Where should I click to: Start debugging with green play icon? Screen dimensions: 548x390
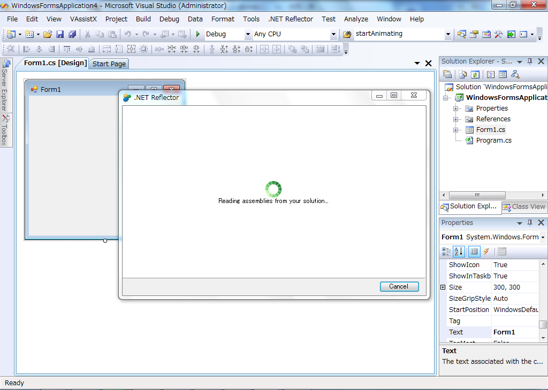198,34
